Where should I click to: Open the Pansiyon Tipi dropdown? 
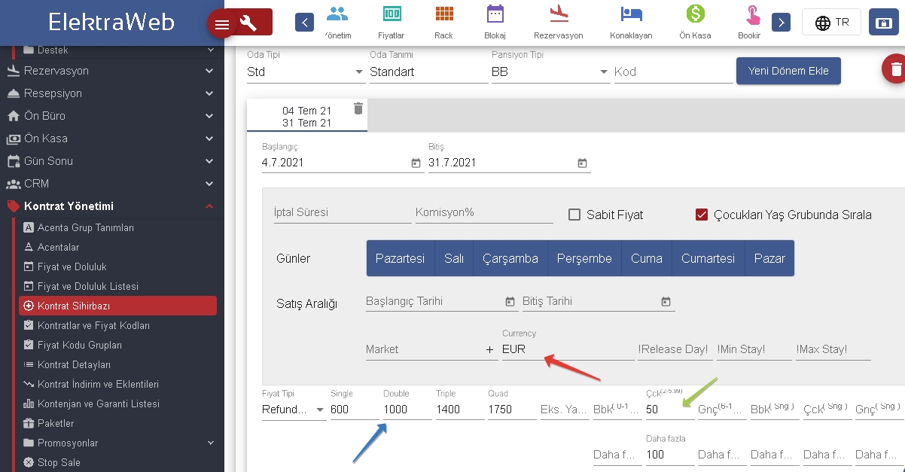click(604, 72)
